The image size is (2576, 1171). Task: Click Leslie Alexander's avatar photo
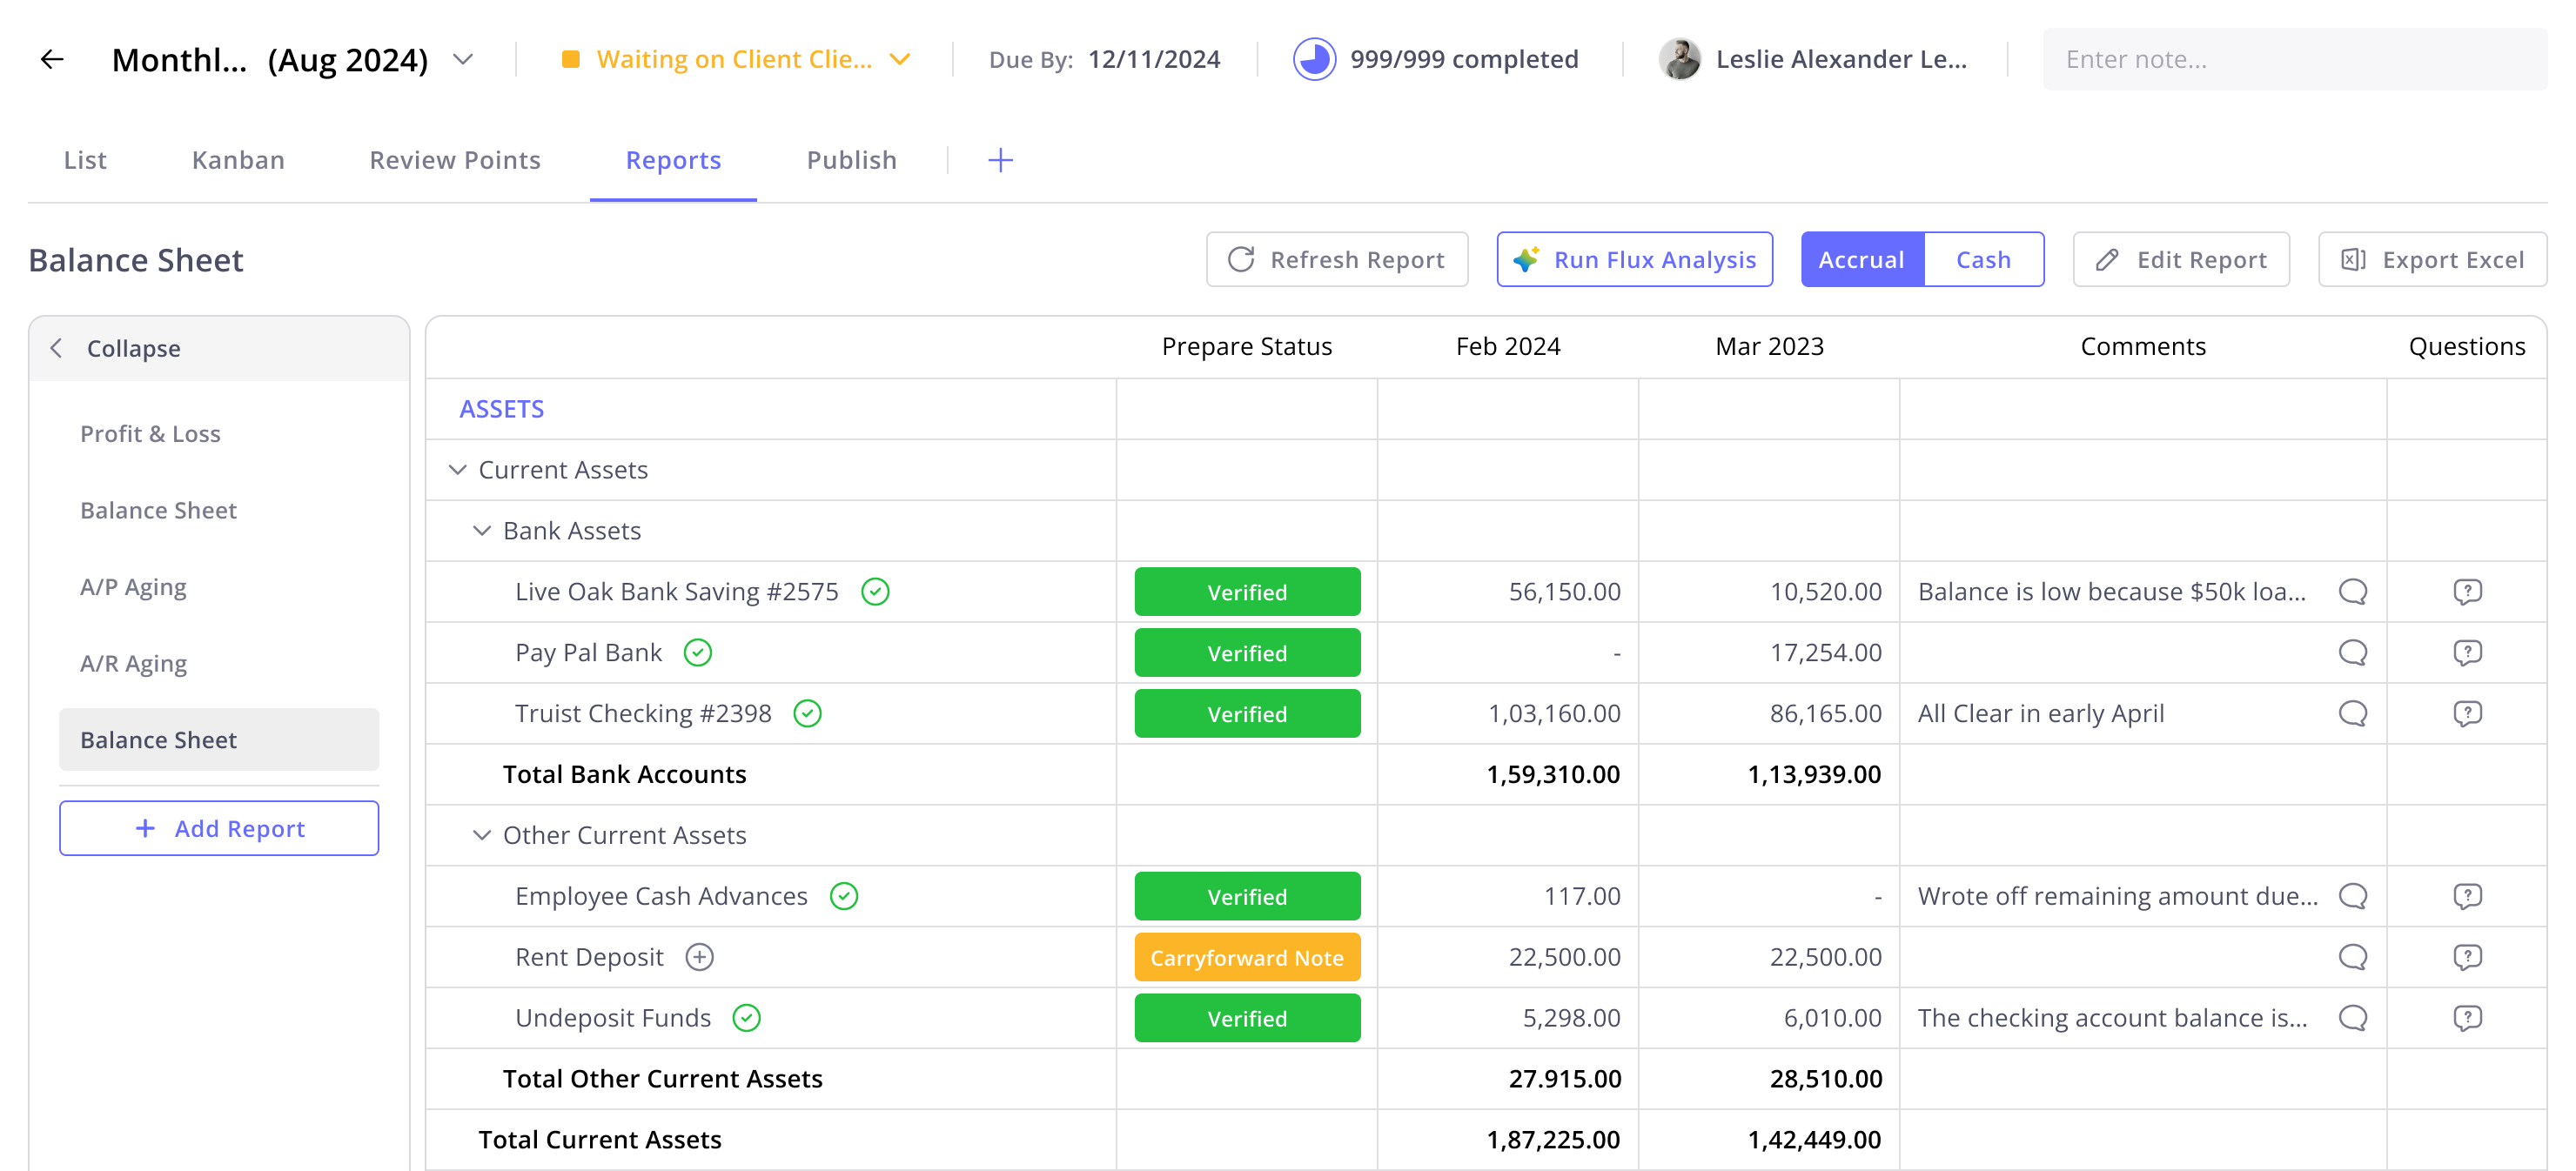[1680, 59]
